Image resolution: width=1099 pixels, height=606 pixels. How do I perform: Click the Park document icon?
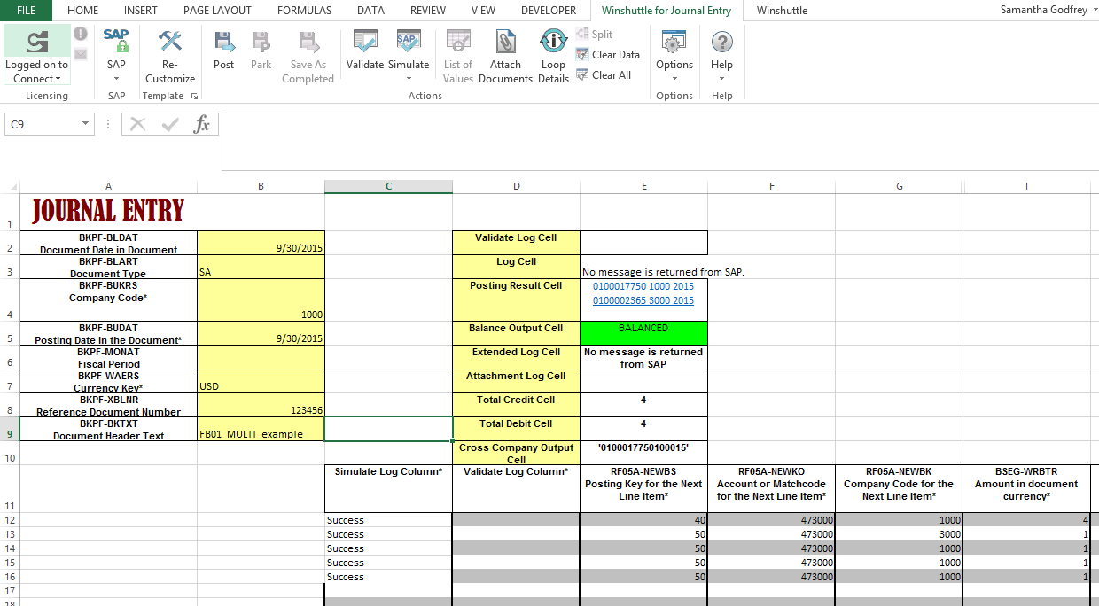261,41
